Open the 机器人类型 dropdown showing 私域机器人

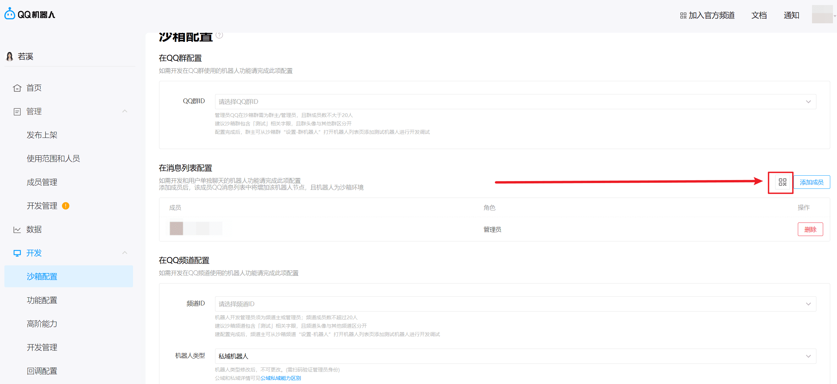516,356
